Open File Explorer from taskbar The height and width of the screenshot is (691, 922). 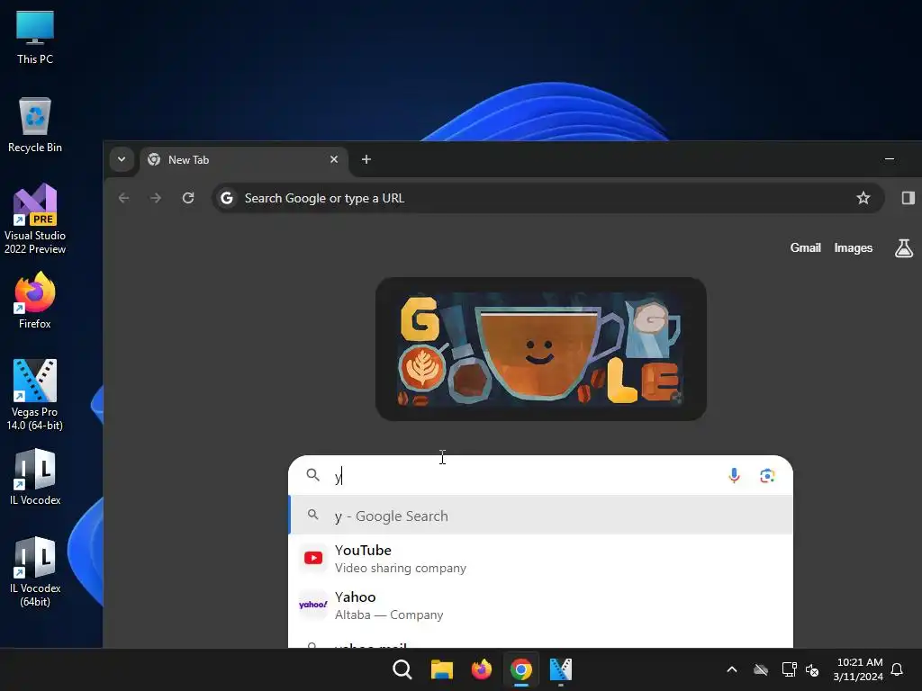click(441, 669)
